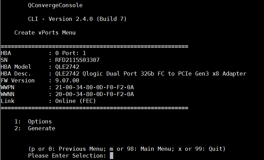Click the CLI Version 2.4.0 line

point(77,19)
